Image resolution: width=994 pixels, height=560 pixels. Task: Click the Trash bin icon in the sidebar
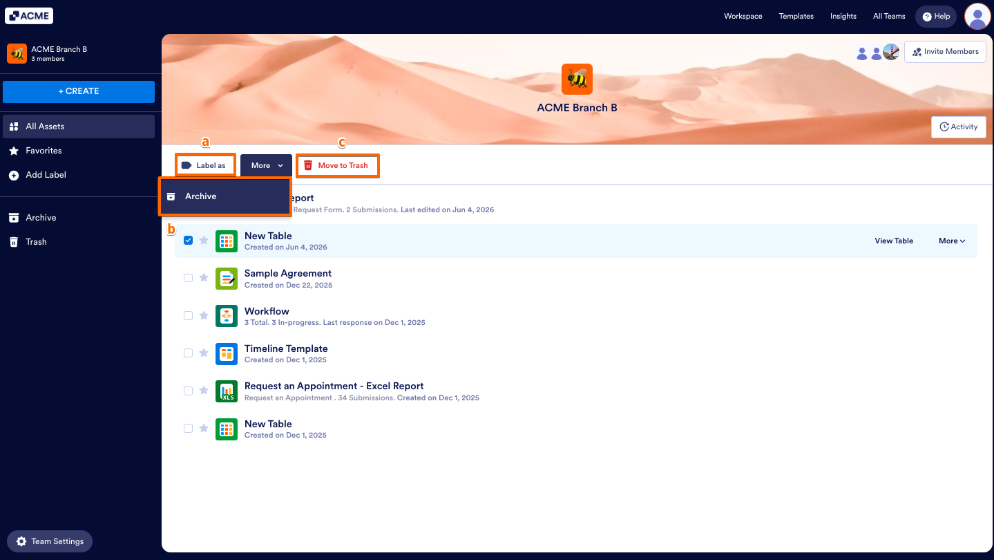point(14,242)
